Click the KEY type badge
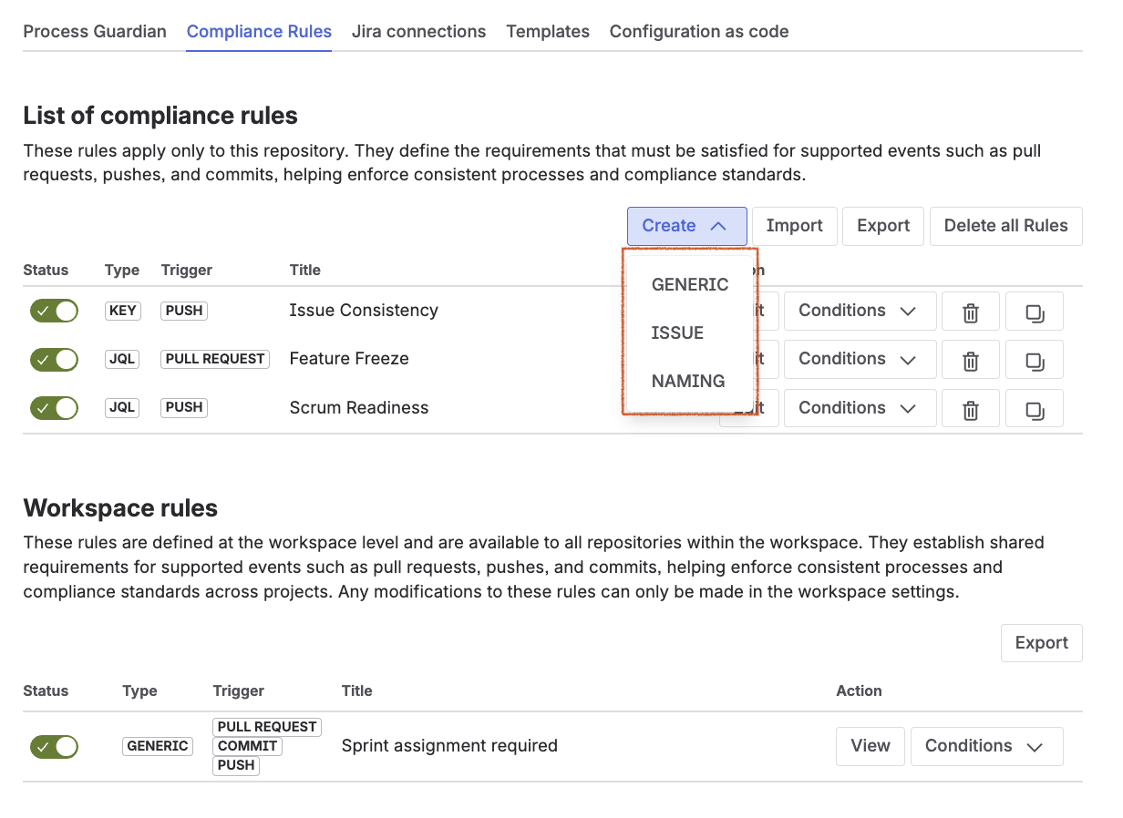The image size is (1123, 818). (122, 311)
